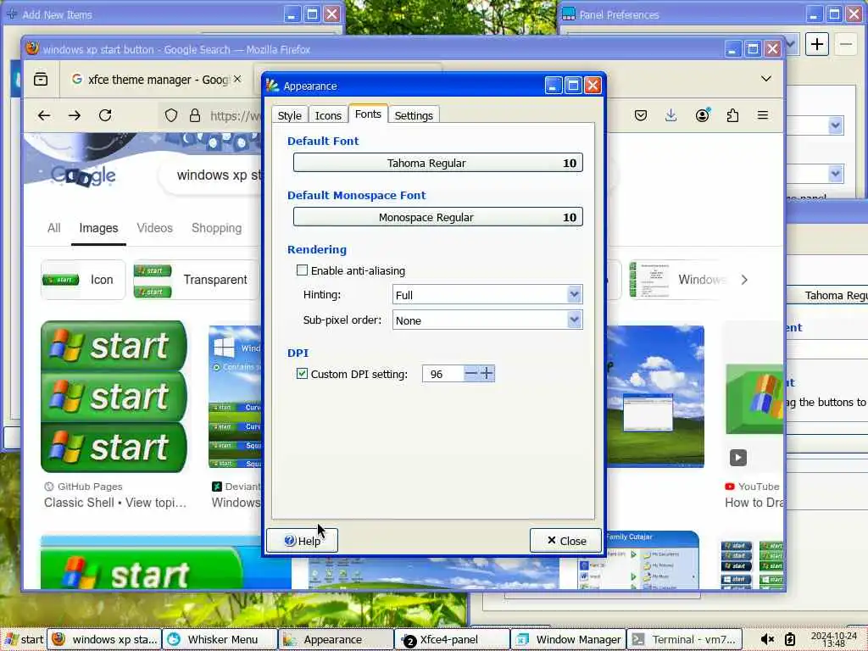Select the Transparent filter chip
The image size is (868, 651).
click(x=196, y=280)
